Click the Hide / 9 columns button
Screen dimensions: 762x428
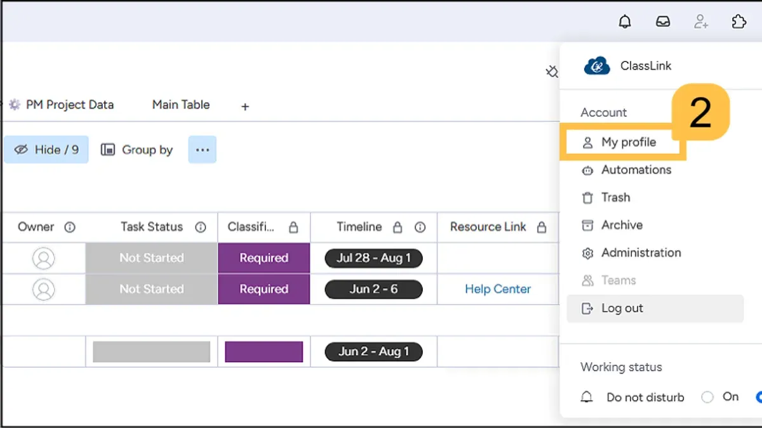click(x=46, y=150)
